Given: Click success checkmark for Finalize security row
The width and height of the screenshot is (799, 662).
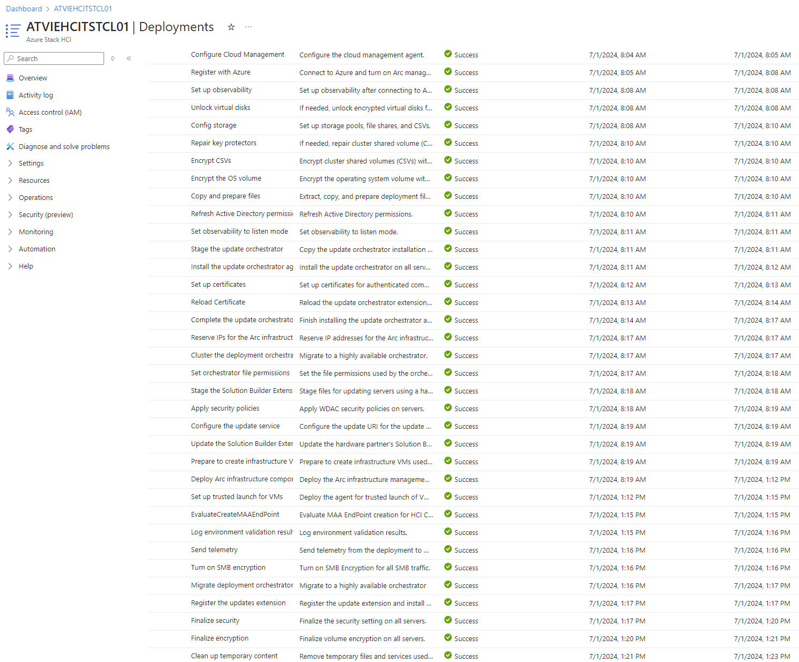Looking at the screenshot, I should [448, 620].
